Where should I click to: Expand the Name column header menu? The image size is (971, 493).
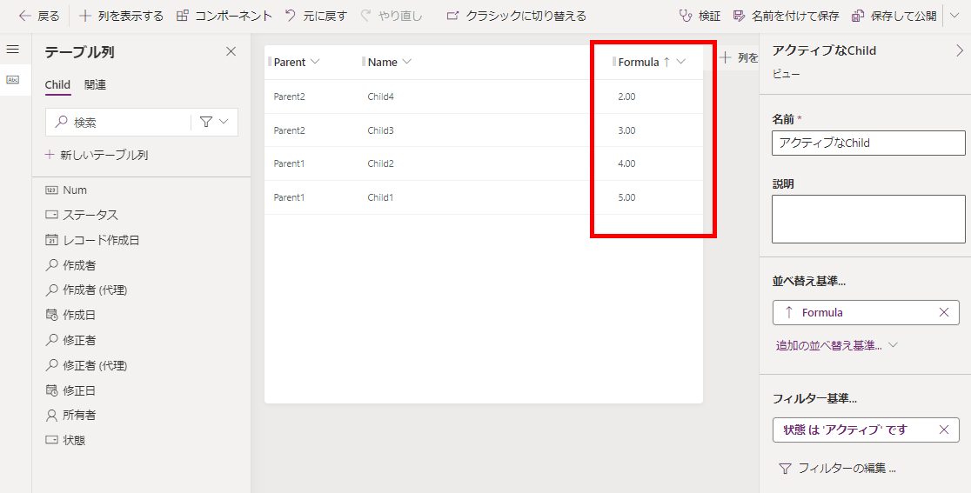click(x=407, y=62)
